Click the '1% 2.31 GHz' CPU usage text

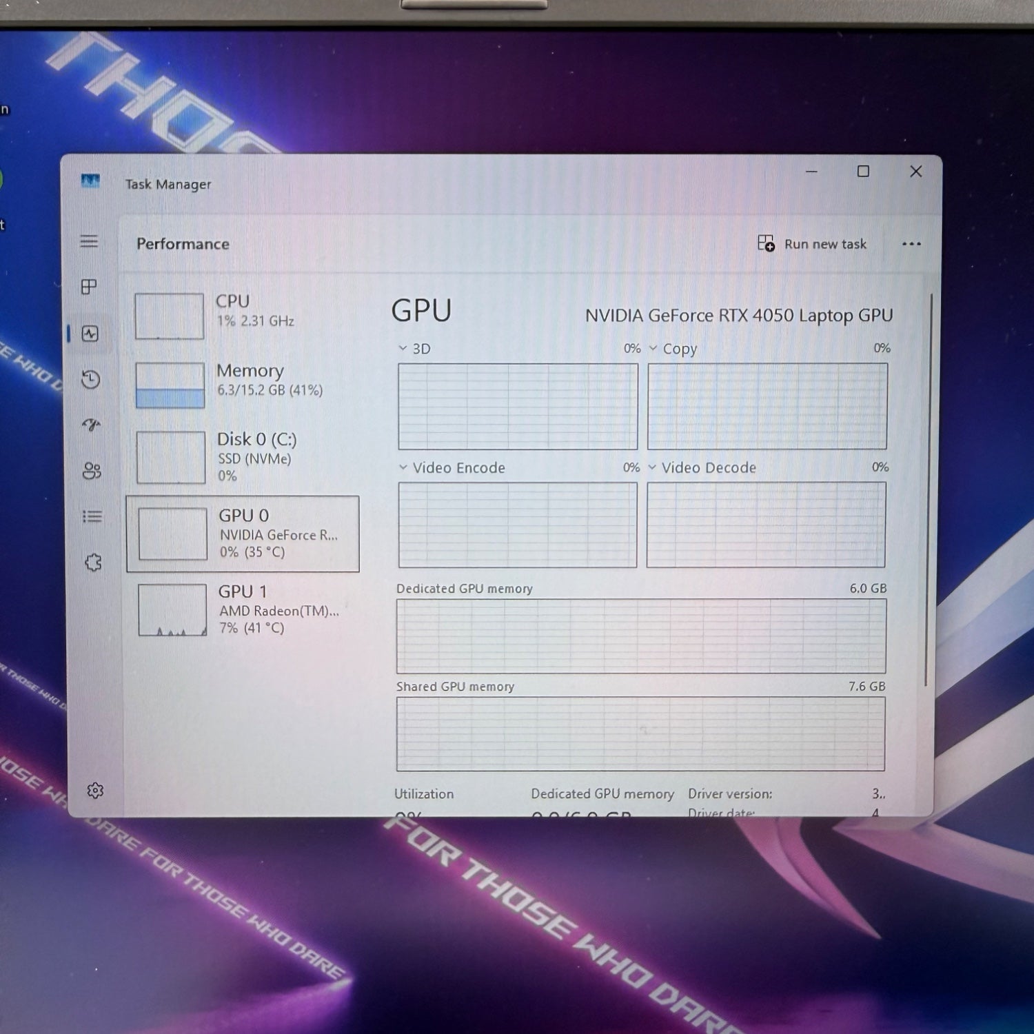tap(256, 321)
